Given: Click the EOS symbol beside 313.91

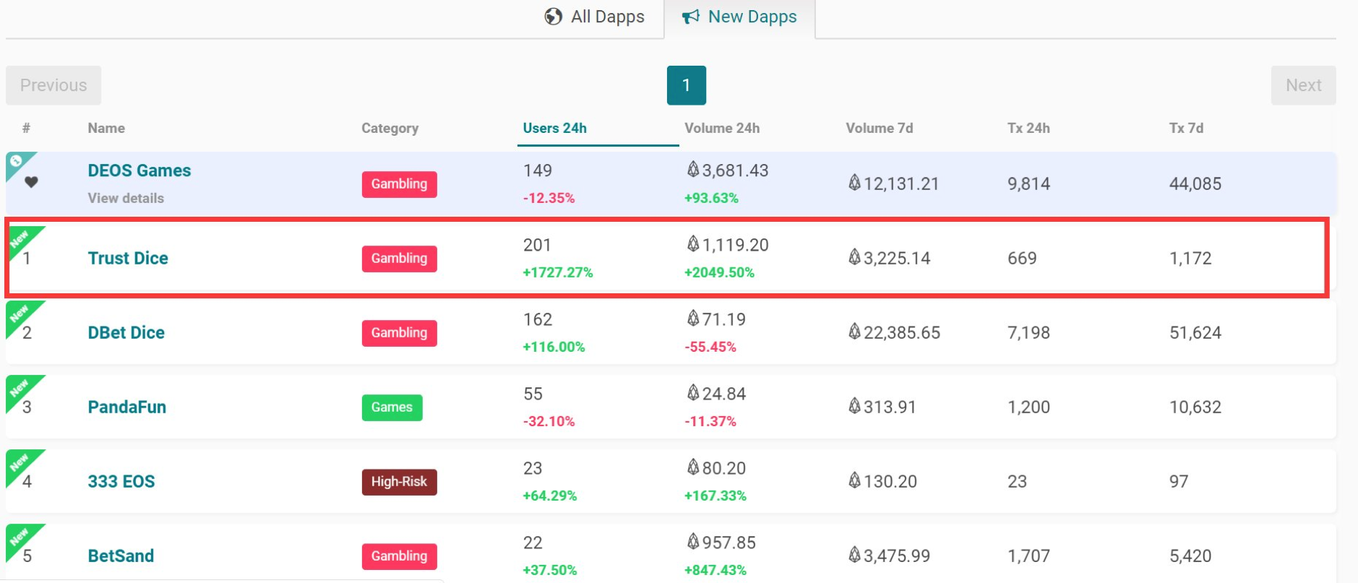Looking at the screenshot, I should [854, 405].
